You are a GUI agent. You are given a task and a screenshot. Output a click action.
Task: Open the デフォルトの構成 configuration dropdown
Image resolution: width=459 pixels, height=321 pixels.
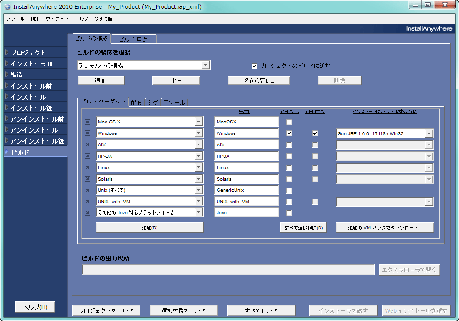click(205, 65)
